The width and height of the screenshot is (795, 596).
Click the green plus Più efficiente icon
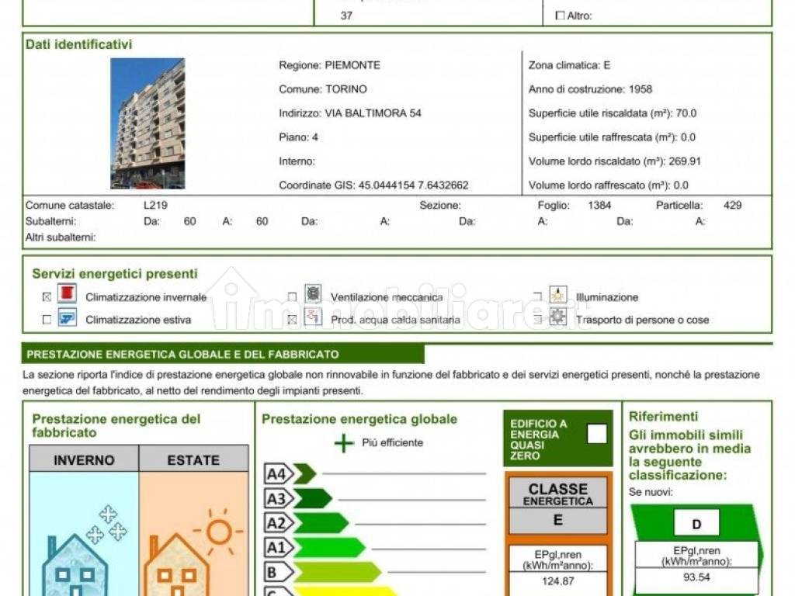(344, 443)
